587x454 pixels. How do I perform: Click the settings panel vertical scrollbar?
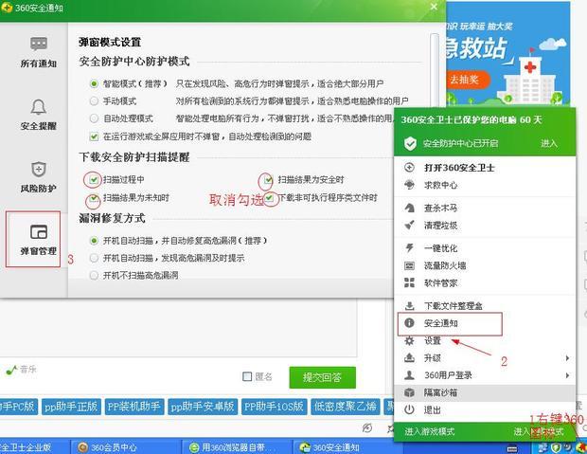click(x=435, y=71)
